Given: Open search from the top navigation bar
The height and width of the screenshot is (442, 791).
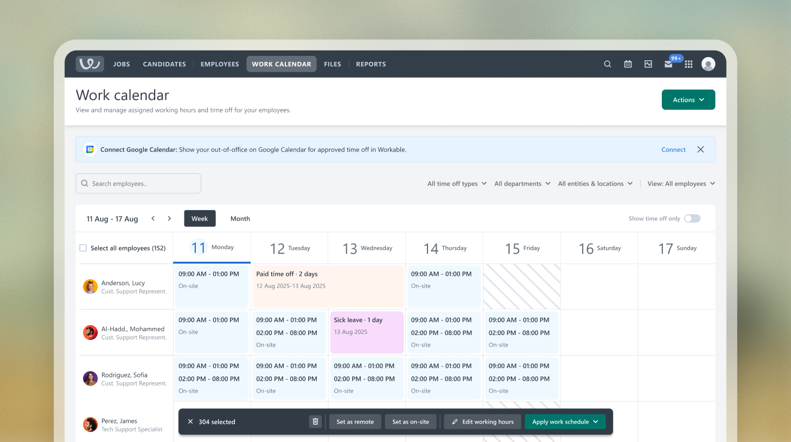Looking at the screenshot, I should 608,64.
